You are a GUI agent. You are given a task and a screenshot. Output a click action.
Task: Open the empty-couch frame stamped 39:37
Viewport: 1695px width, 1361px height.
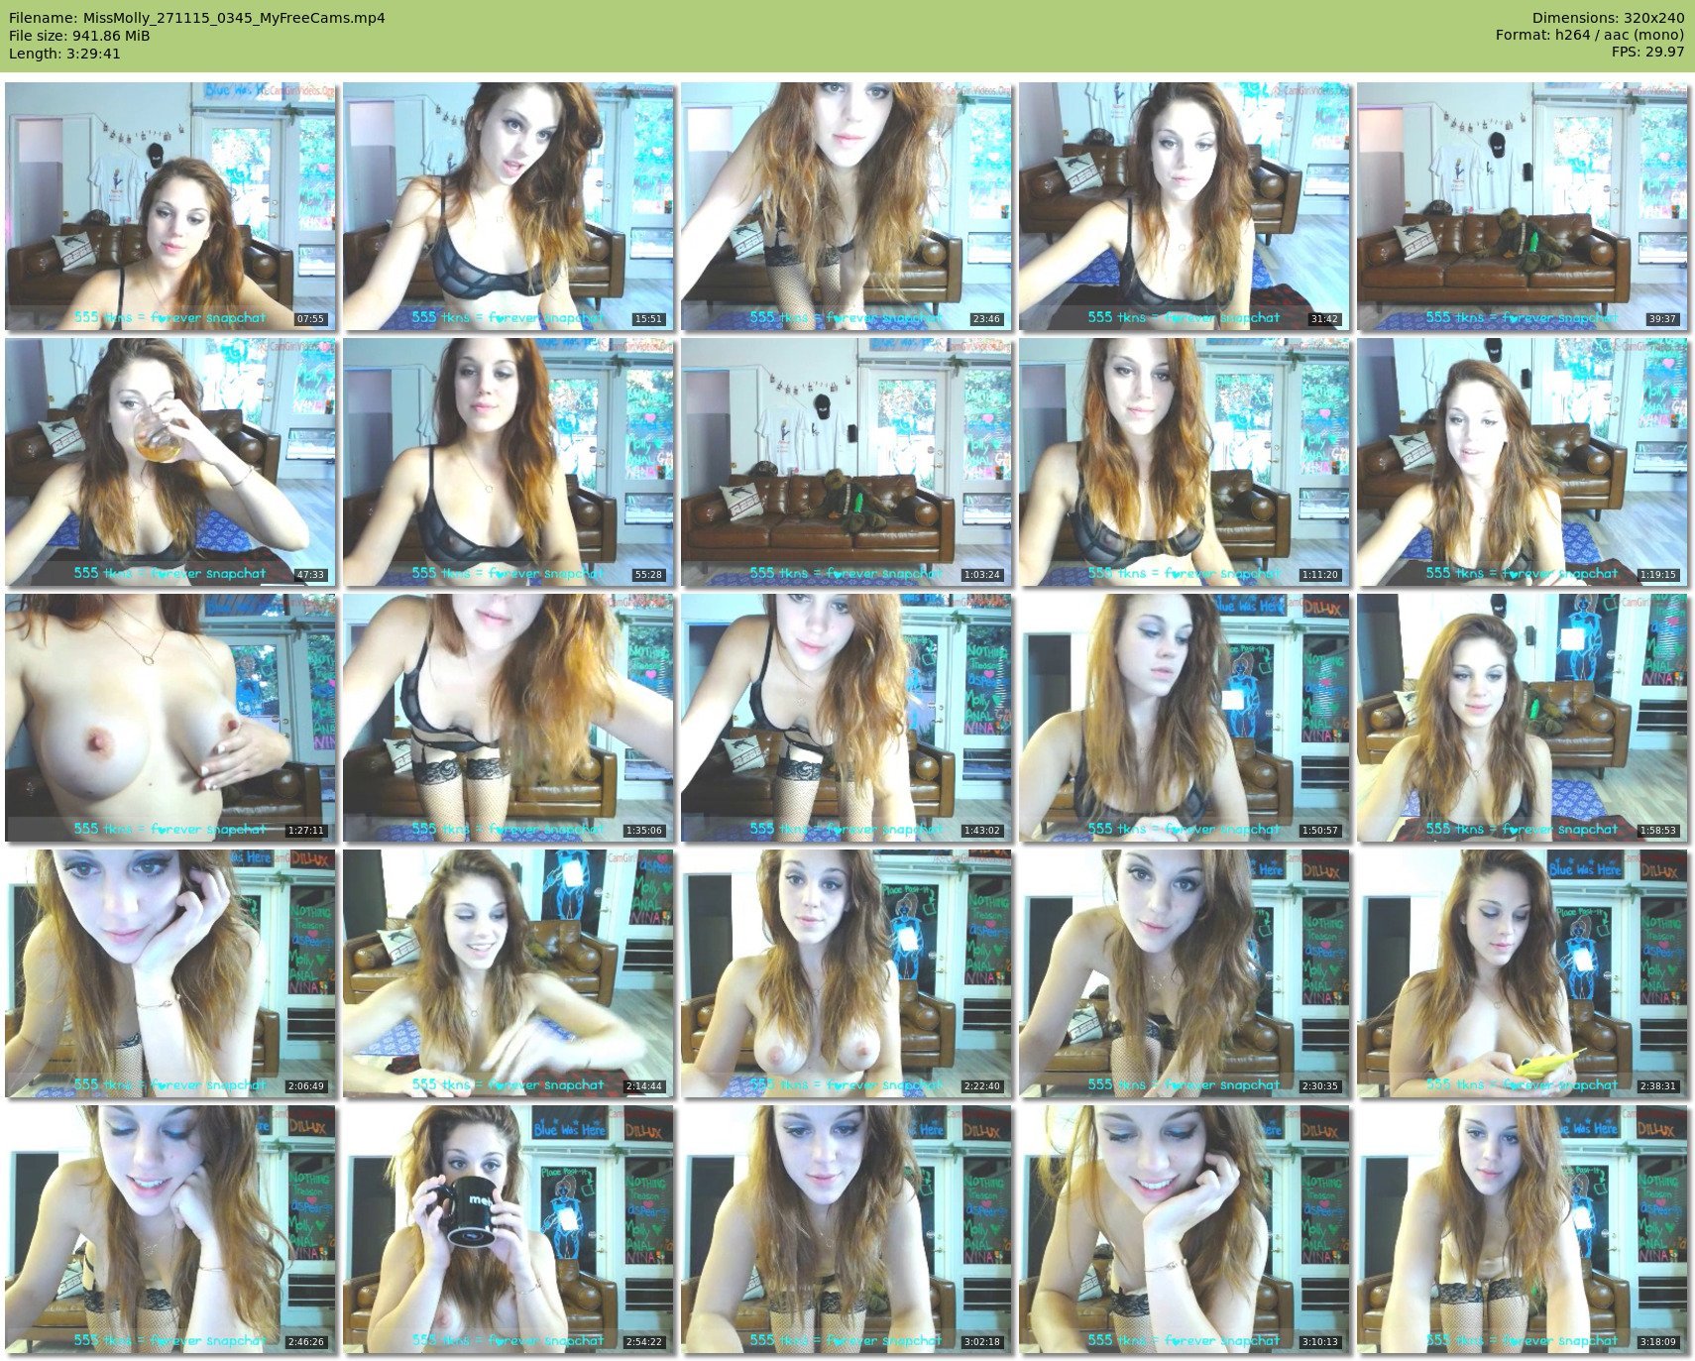tap(1523, 206)
